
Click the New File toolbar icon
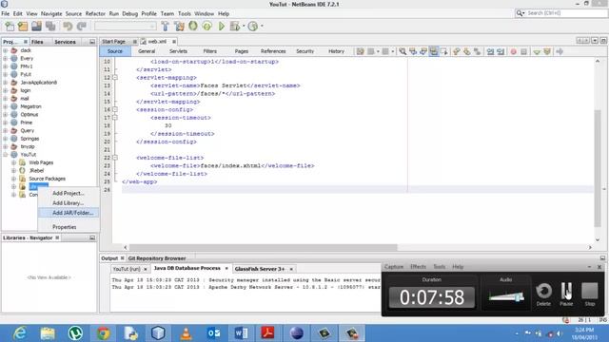[x=10, y=27]
